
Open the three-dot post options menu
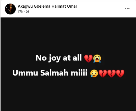coord(127,8)
